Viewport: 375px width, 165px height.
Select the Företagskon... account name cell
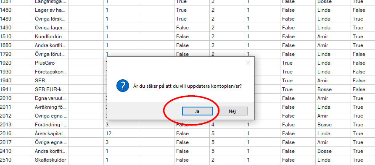click(x=50, y=72)
